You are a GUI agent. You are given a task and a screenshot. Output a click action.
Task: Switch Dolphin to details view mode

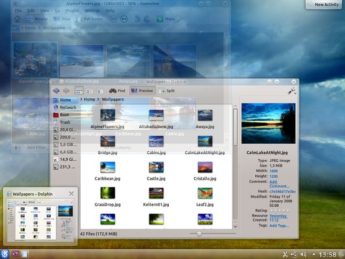tap(89, 91)
